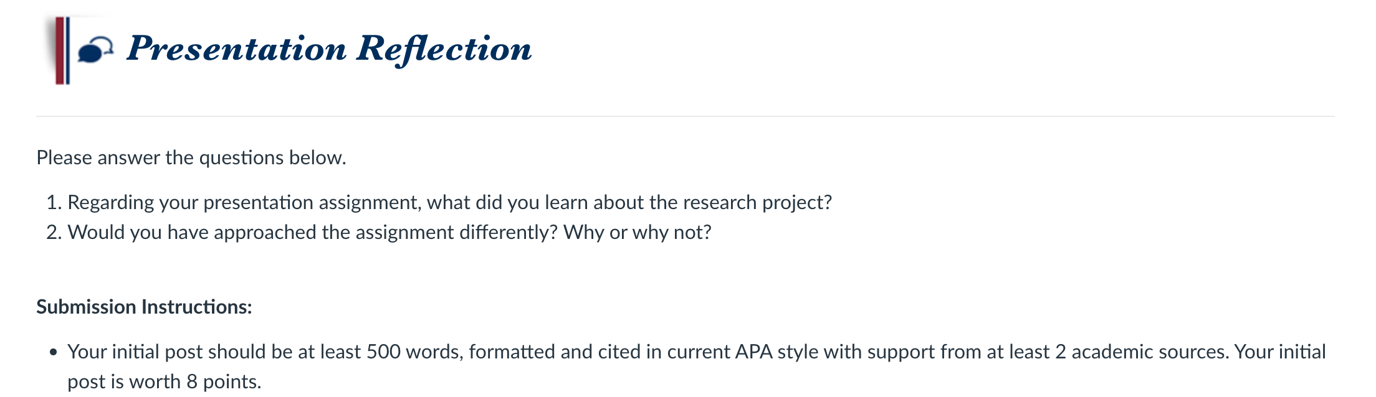The image size is (1376, 397).
Task: Click the list number 1 marker
Action: 54,202
